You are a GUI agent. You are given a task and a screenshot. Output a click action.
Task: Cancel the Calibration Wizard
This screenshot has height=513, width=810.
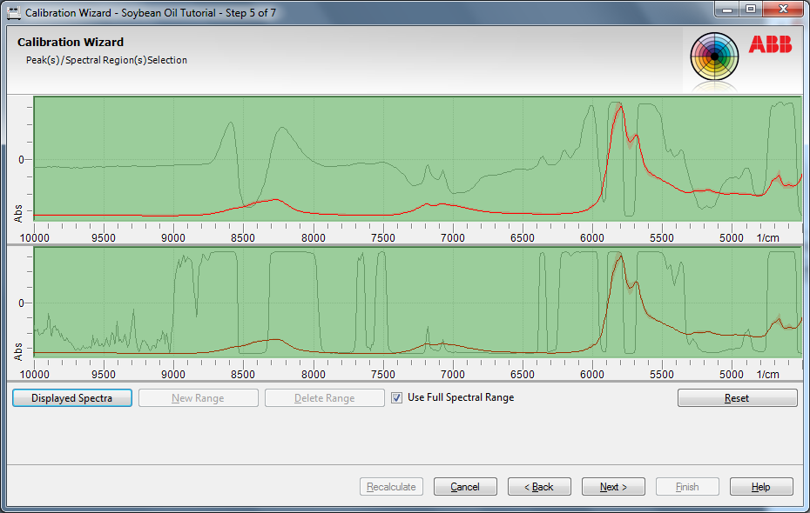(x=465, y=487)
